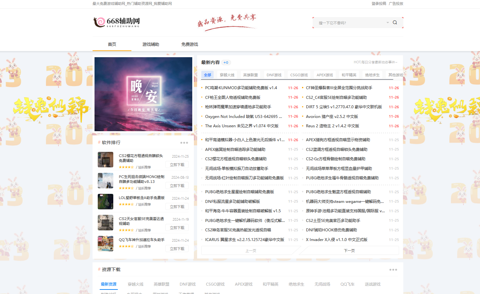This screenshot has height=294, width=480.
Task: Click star rating of QQ飞车神升加速拉车头助手
Action: [126, 247]
